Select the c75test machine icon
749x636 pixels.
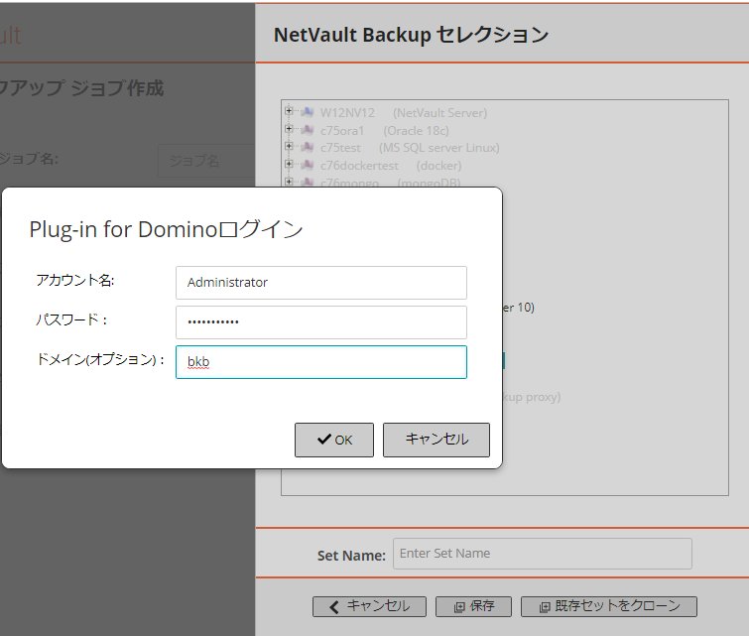(308, 147)
